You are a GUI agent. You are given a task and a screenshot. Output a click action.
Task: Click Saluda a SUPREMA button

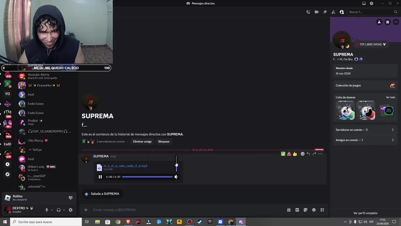[102, 194]
